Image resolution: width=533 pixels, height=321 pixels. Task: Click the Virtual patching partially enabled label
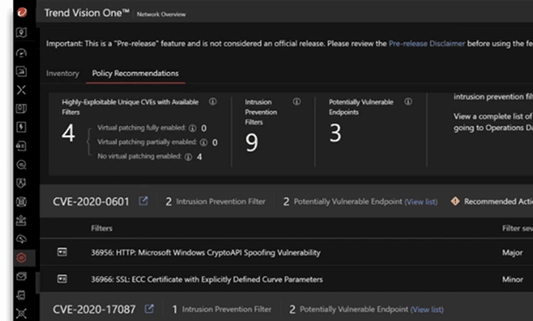[x=147, y=142]
